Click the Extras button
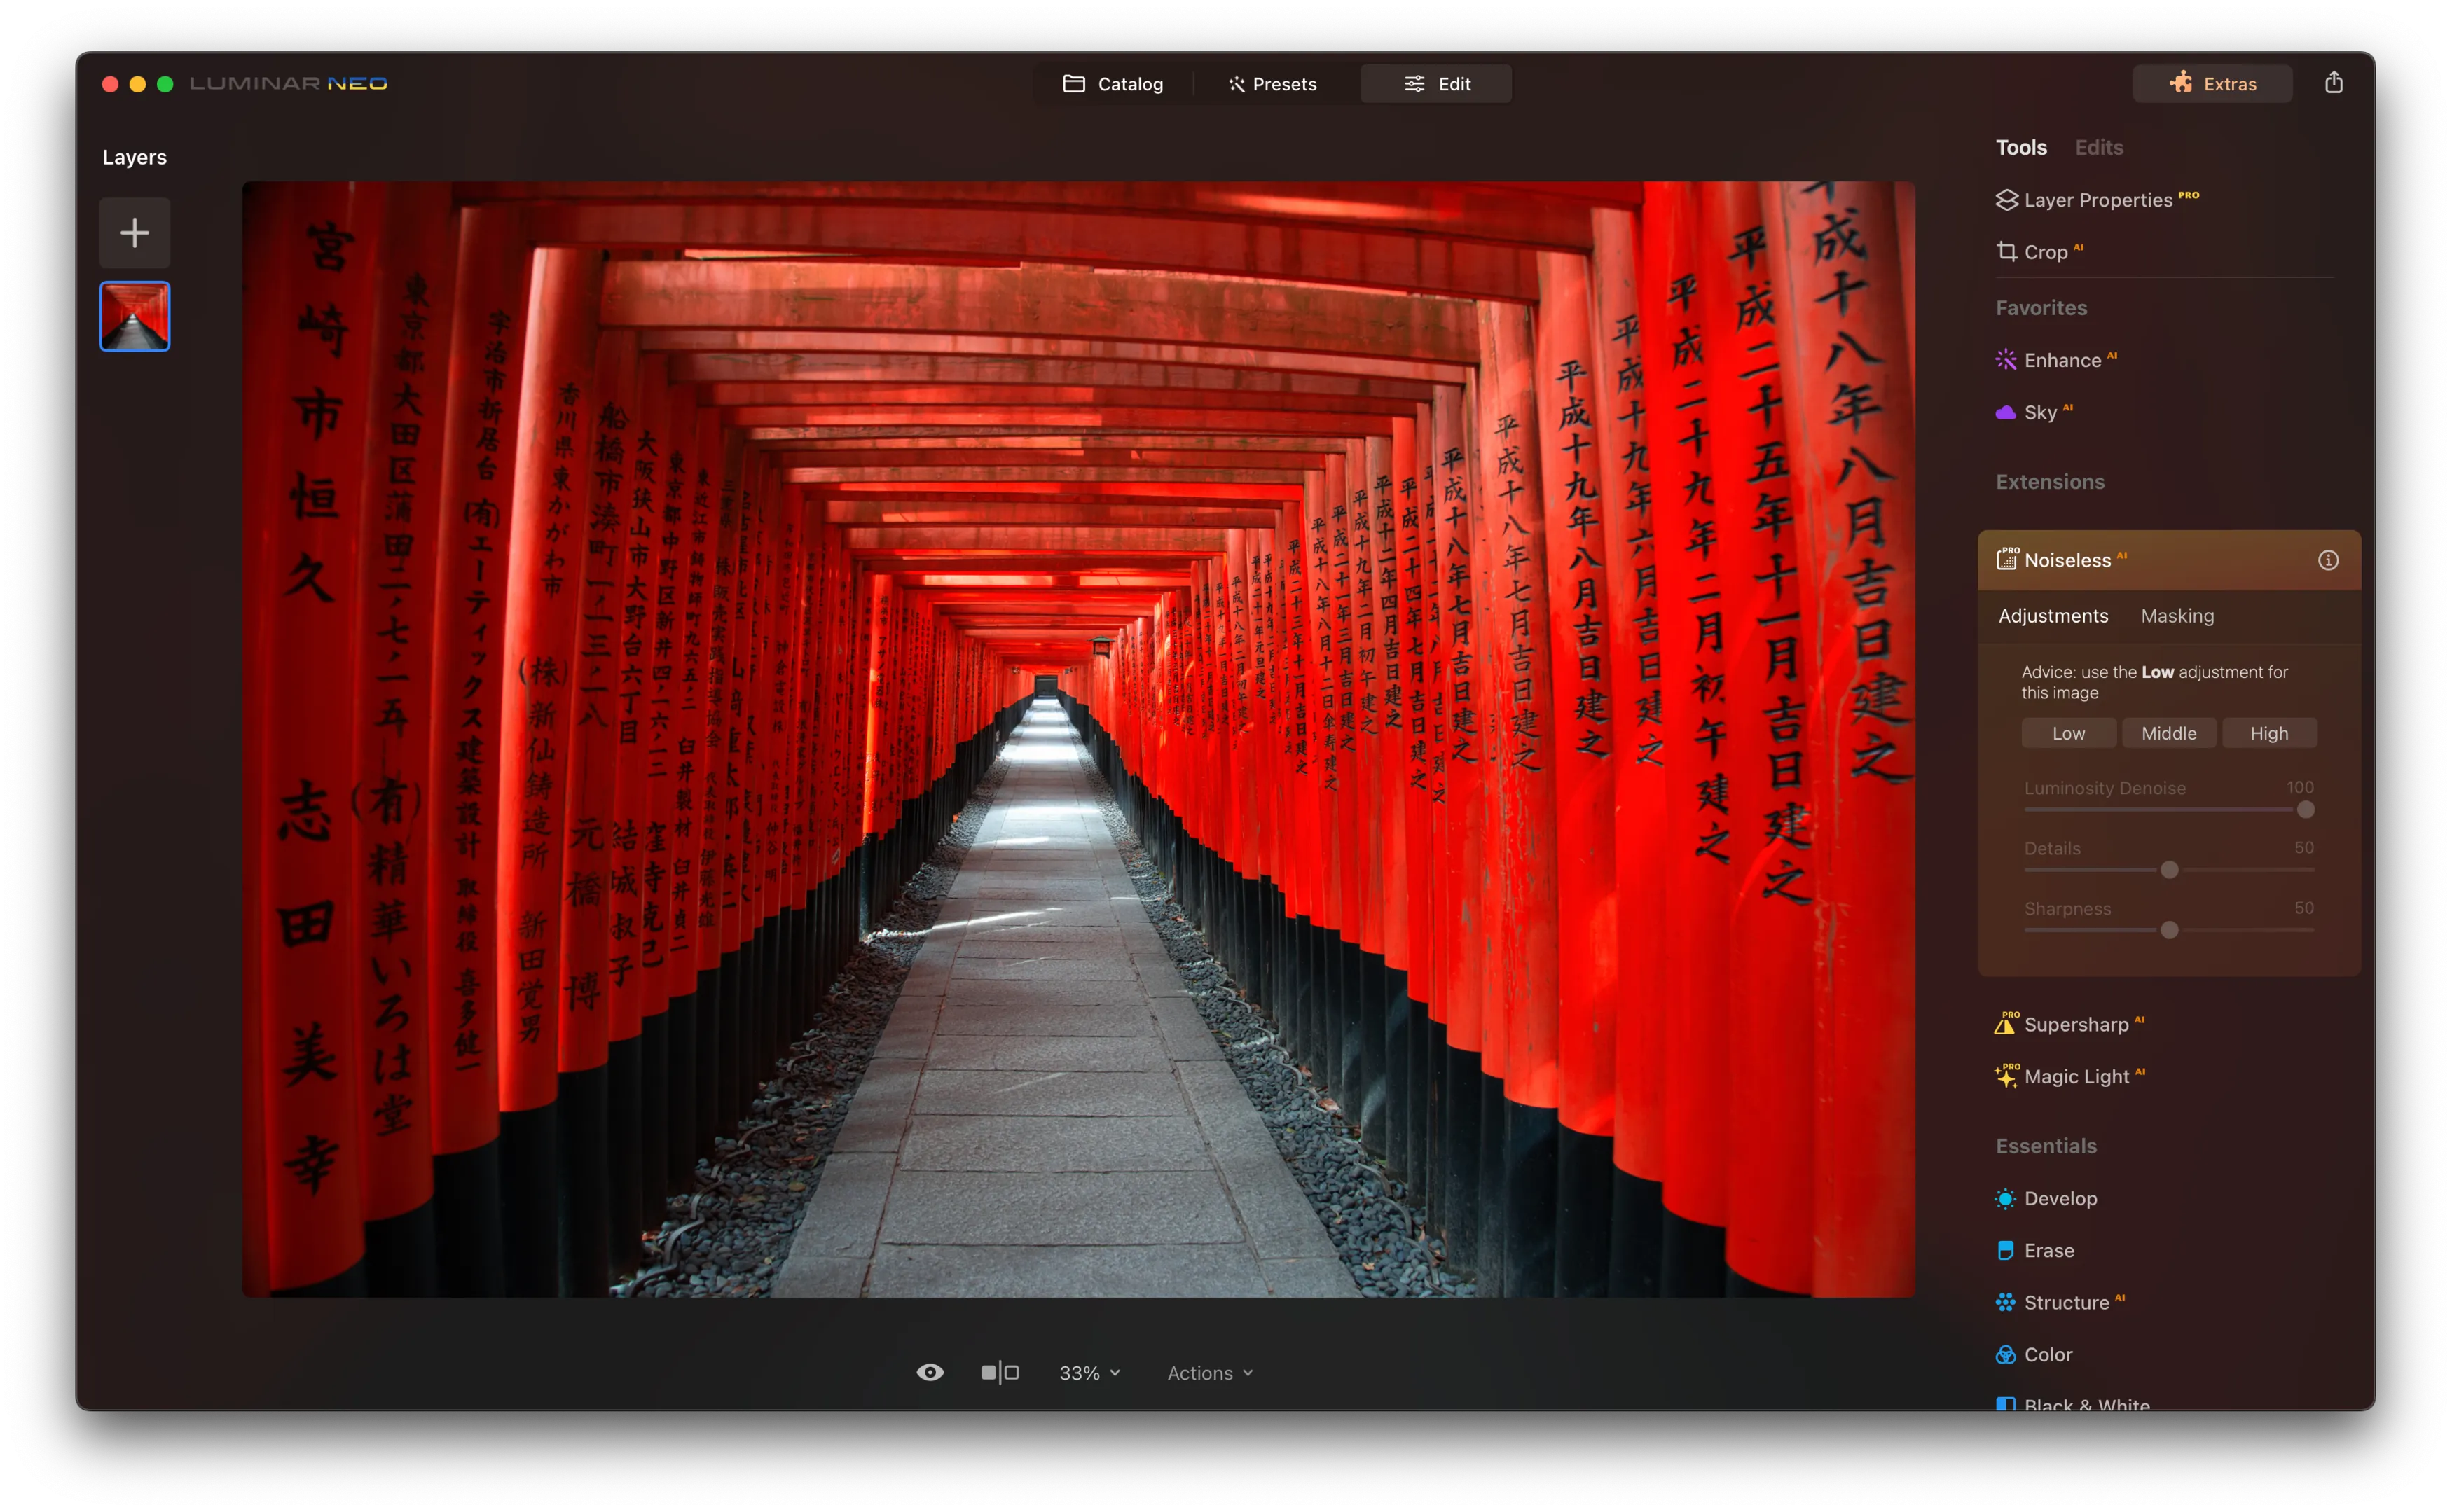 pos(2212,84)
